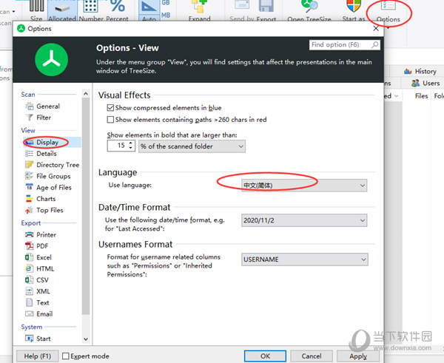Click scroll-down arrow of sidebar
The image size is (444, 363).
pos(86,339)
